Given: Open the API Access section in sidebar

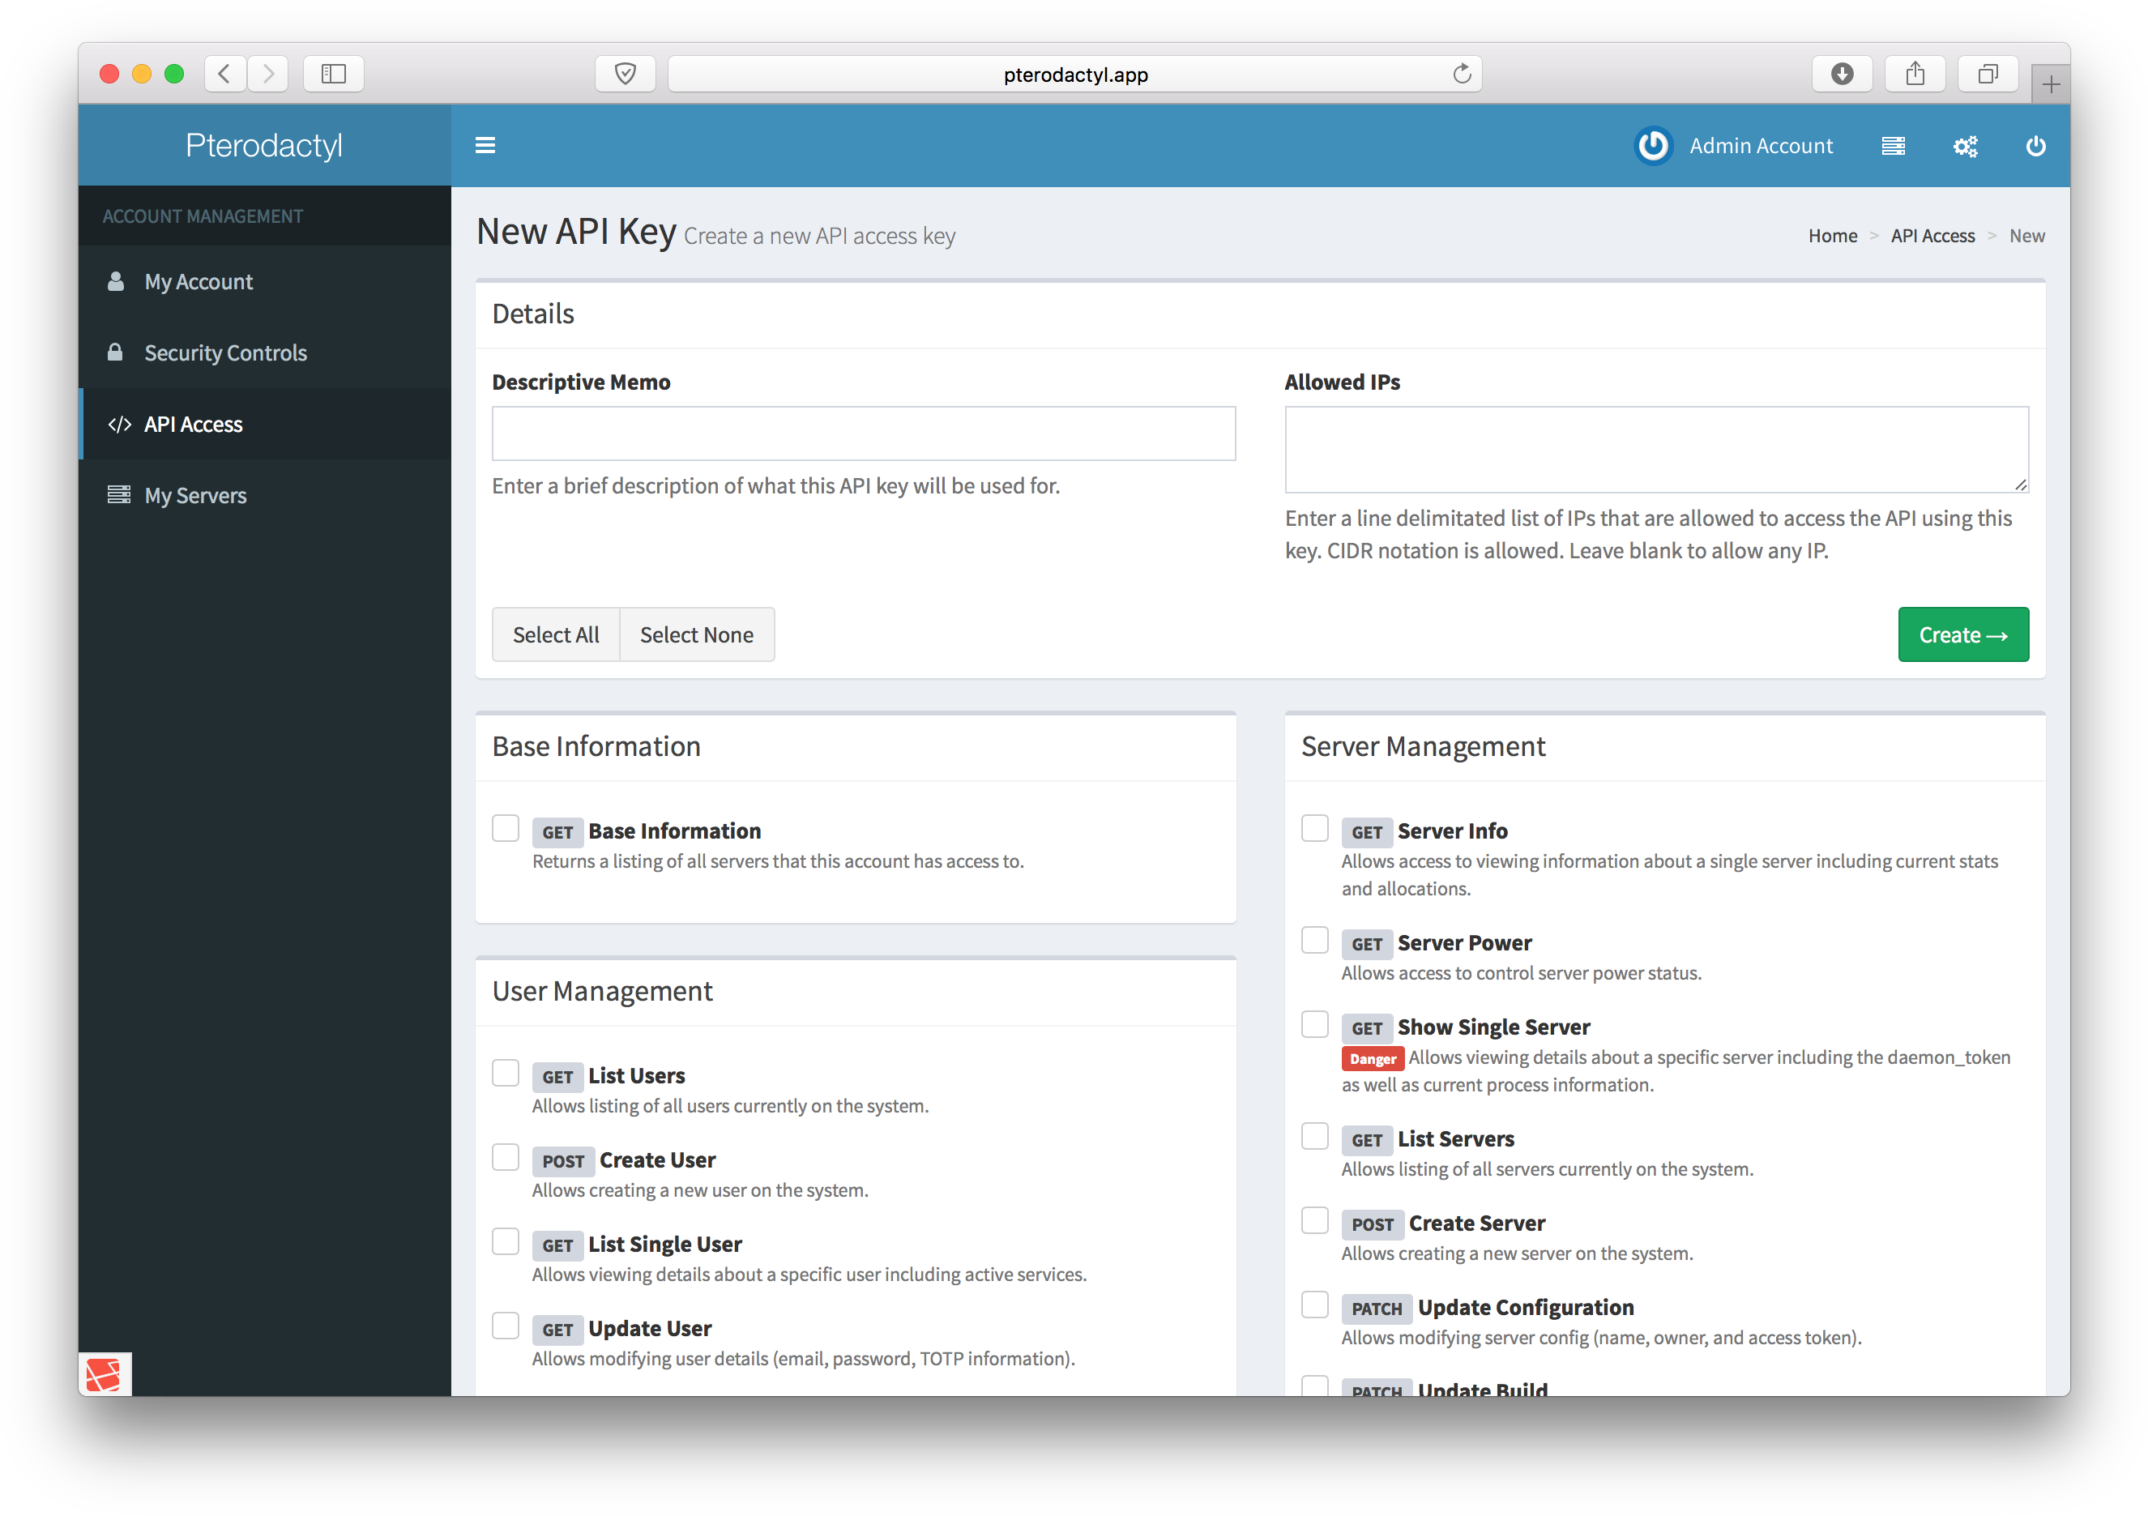Looking at the screenshot, I should click(x=193, y=424).
